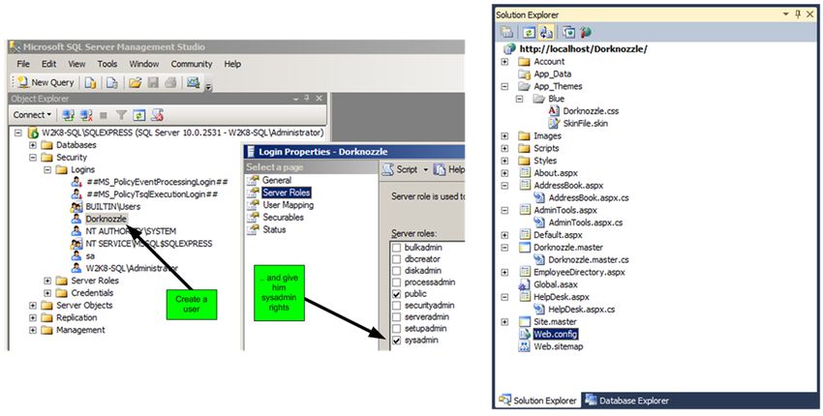Click the New Query toolbar button

coord(46,82)
